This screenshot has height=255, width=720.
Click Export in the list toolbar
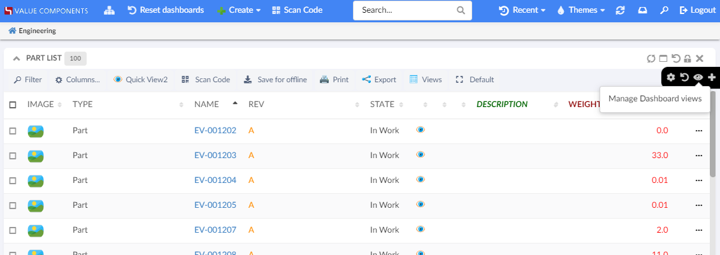click(379, 80)
